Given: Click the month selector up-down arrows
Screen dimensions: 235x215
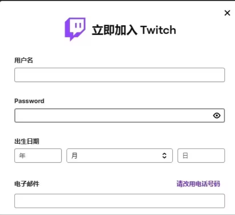Looking at the screenshot, I should click(164, 155).
